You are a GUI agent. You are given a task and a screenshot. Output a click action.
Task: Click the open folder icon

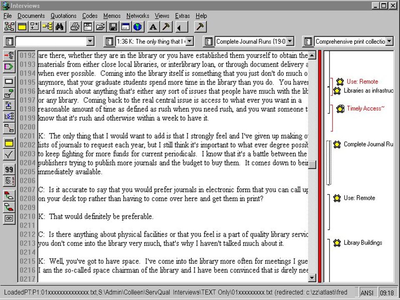pyautogui.click(x=100, y=27)
